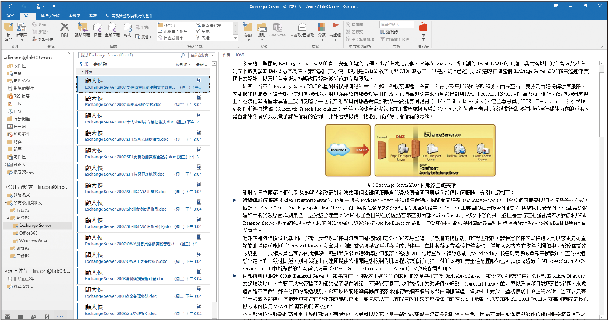609x322 pixels.
Task: Click the Exchange Server architecture diagram image
Action: pyautogui.click(x=410, y=151)
